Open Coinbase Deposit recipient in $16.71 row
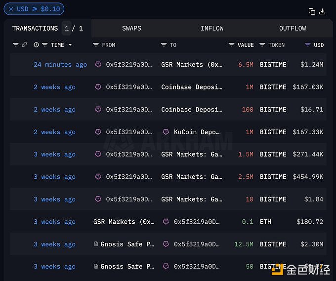 tap(192, 110)
